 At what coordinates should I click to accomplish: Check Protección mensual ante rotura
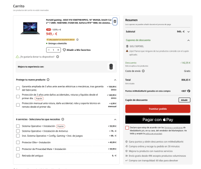point(18,105)
